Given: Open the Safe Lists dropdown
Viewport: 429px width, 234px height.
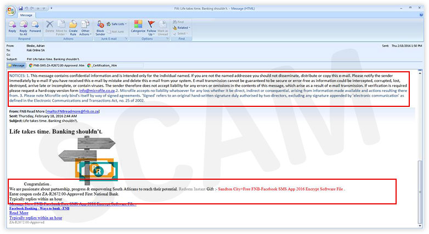Looking at the screenshot, I should pyautogui.click(x=117, y=24).
